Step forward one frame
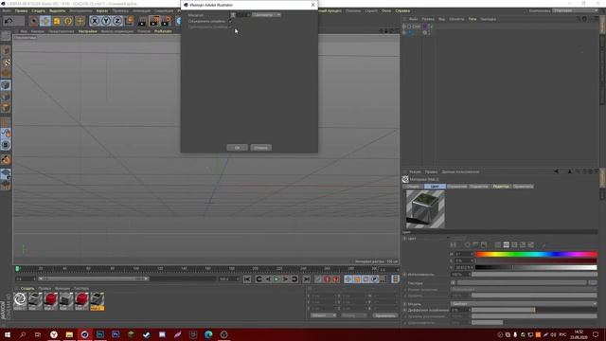The image size is (606, 341). tap(286, 278)
